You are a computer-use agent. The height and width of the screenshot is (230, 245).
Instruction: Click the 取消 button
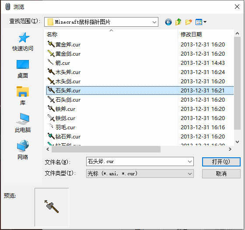(x=221, y=173)
